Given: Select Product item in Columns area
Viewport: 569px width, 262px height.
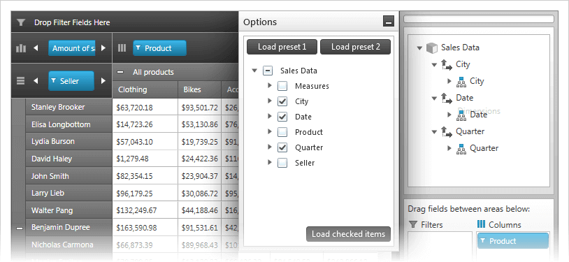Looking at the screenshot, I should pyautogui.click(x=513, y=240).
